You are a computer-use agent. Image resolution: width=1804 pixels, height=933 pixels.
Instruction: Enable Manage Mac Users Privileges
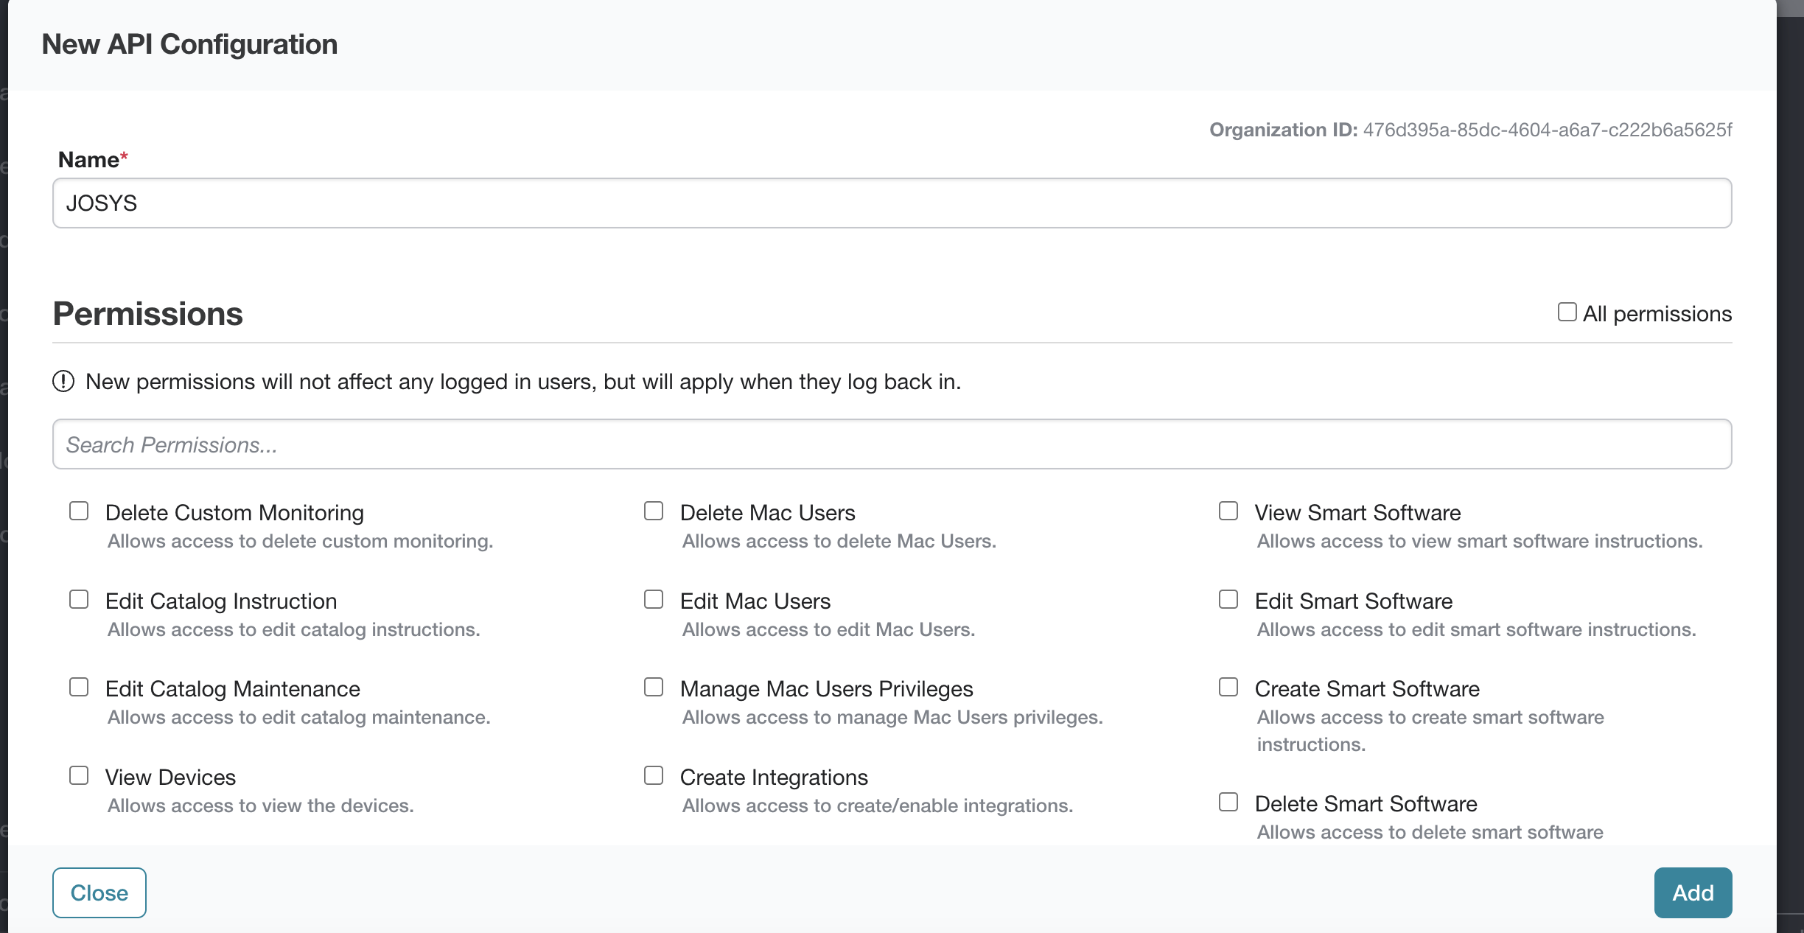click(654, 687)
